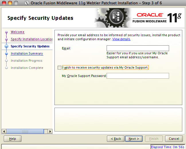Open the Welcome step link
186x149 pixels.
pos(17,32)
